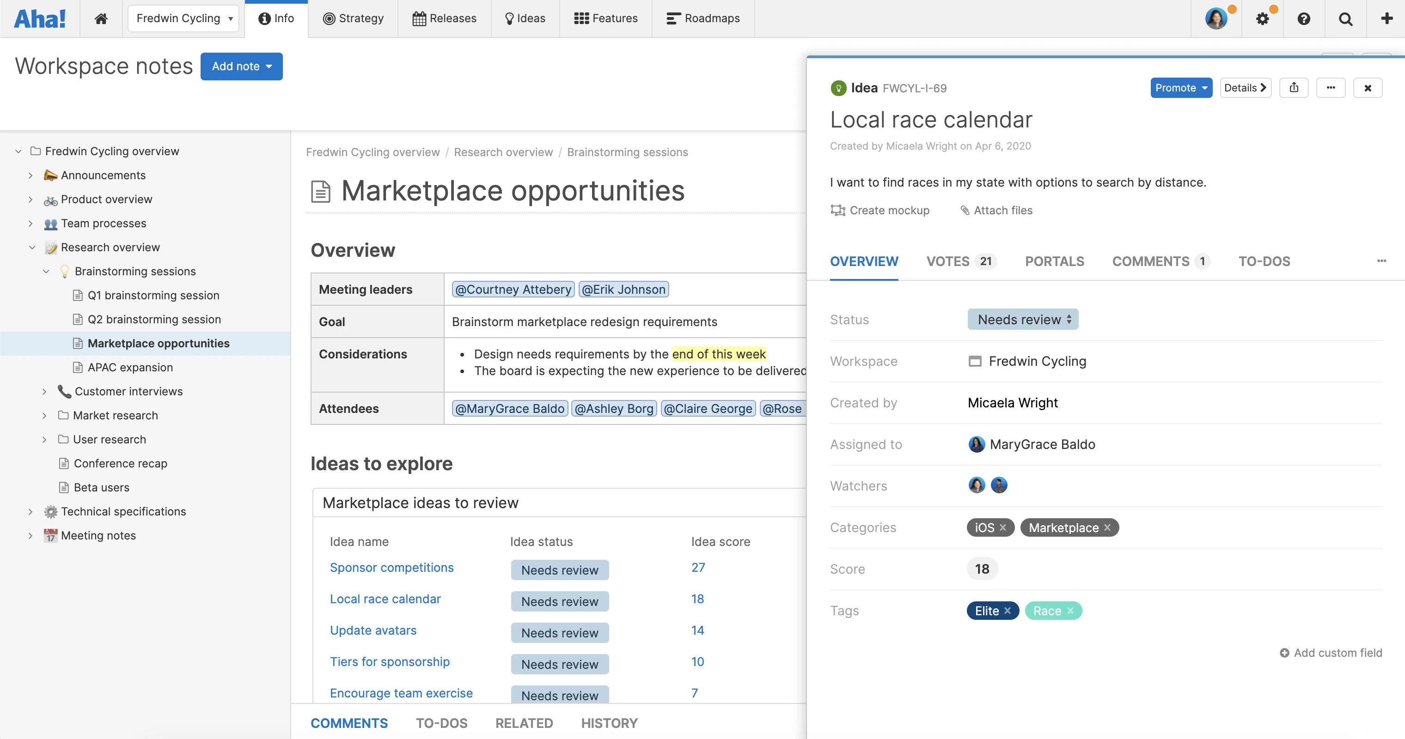Click the plus icon to add new
Screen dimensions: 1405x739
point(1386,18)
